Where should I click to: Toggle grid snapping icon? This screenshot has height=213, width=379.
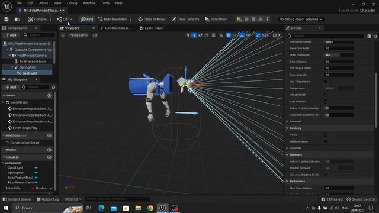click(x=229, y=35)
